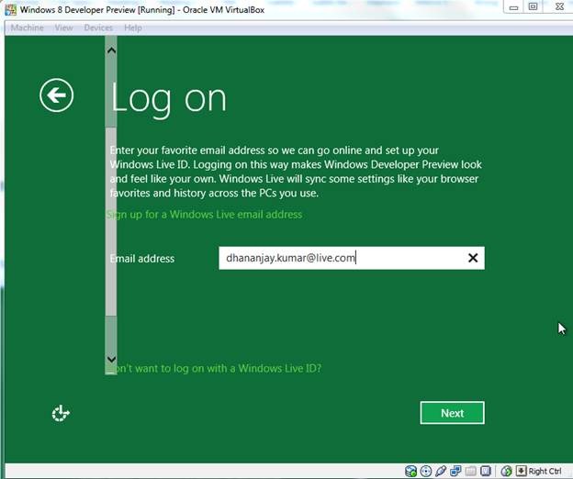573x479 pixels.
Task: Click the hard disk activity icon in status bar
Action: tap(410, 471)
